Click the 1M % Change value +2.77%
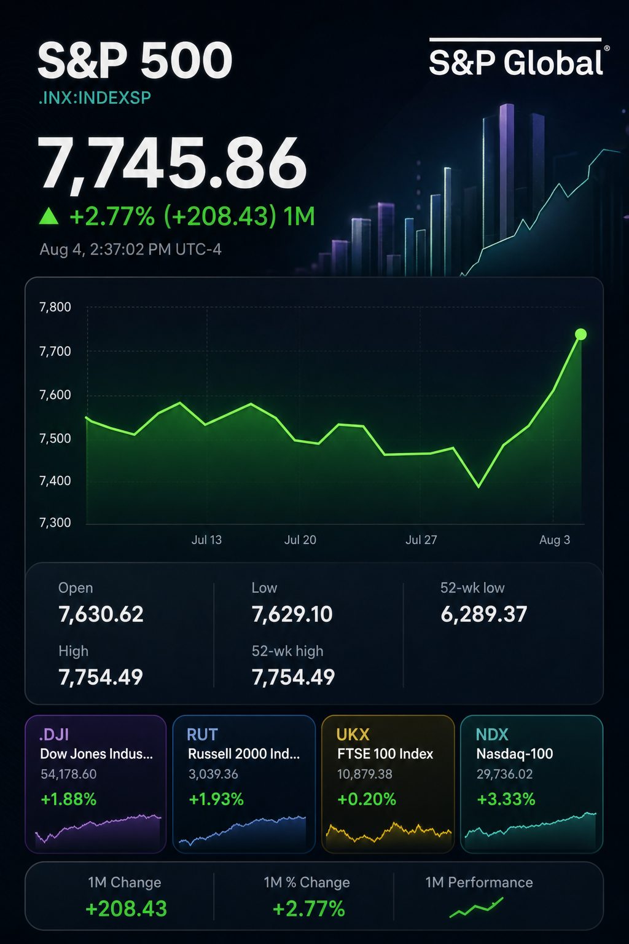The image size is (629, 944). (x=309, y=909)
